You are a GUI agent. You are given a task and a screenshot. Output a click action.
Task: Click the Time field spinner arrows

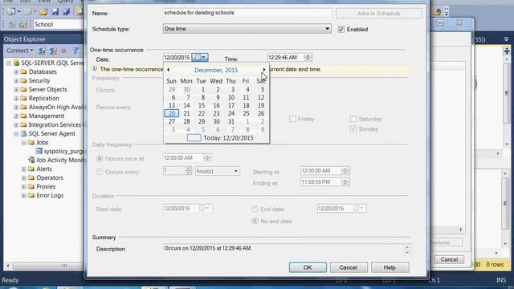[308, 57]
